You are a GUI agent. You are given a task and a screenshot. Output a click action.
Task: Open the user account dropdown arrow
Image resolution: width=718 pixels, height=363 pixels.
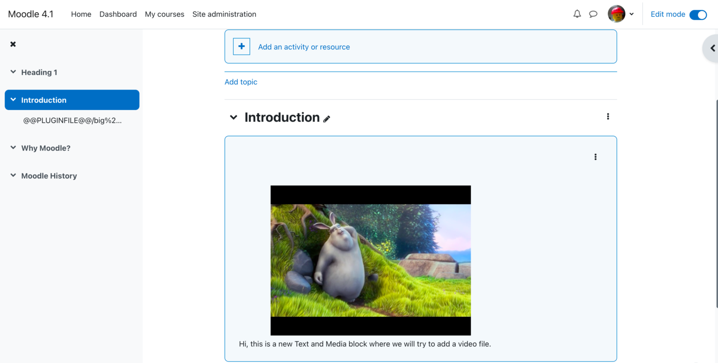click(631, 14)
